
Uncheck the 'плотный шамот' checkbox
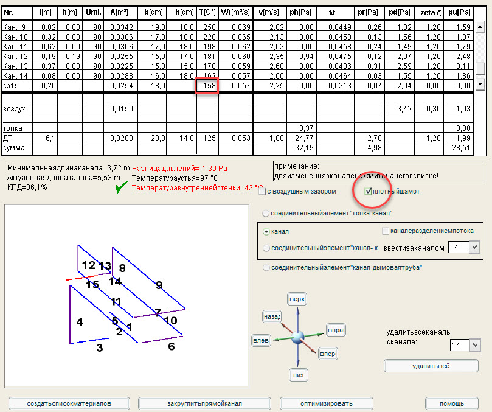[x=368, y=192]
